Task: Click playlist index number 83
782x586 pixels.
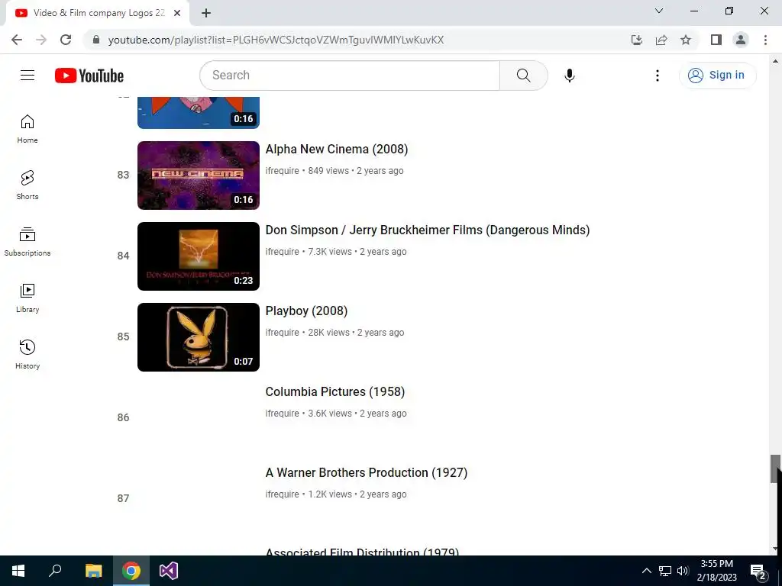Action: (x=123, y=175)
